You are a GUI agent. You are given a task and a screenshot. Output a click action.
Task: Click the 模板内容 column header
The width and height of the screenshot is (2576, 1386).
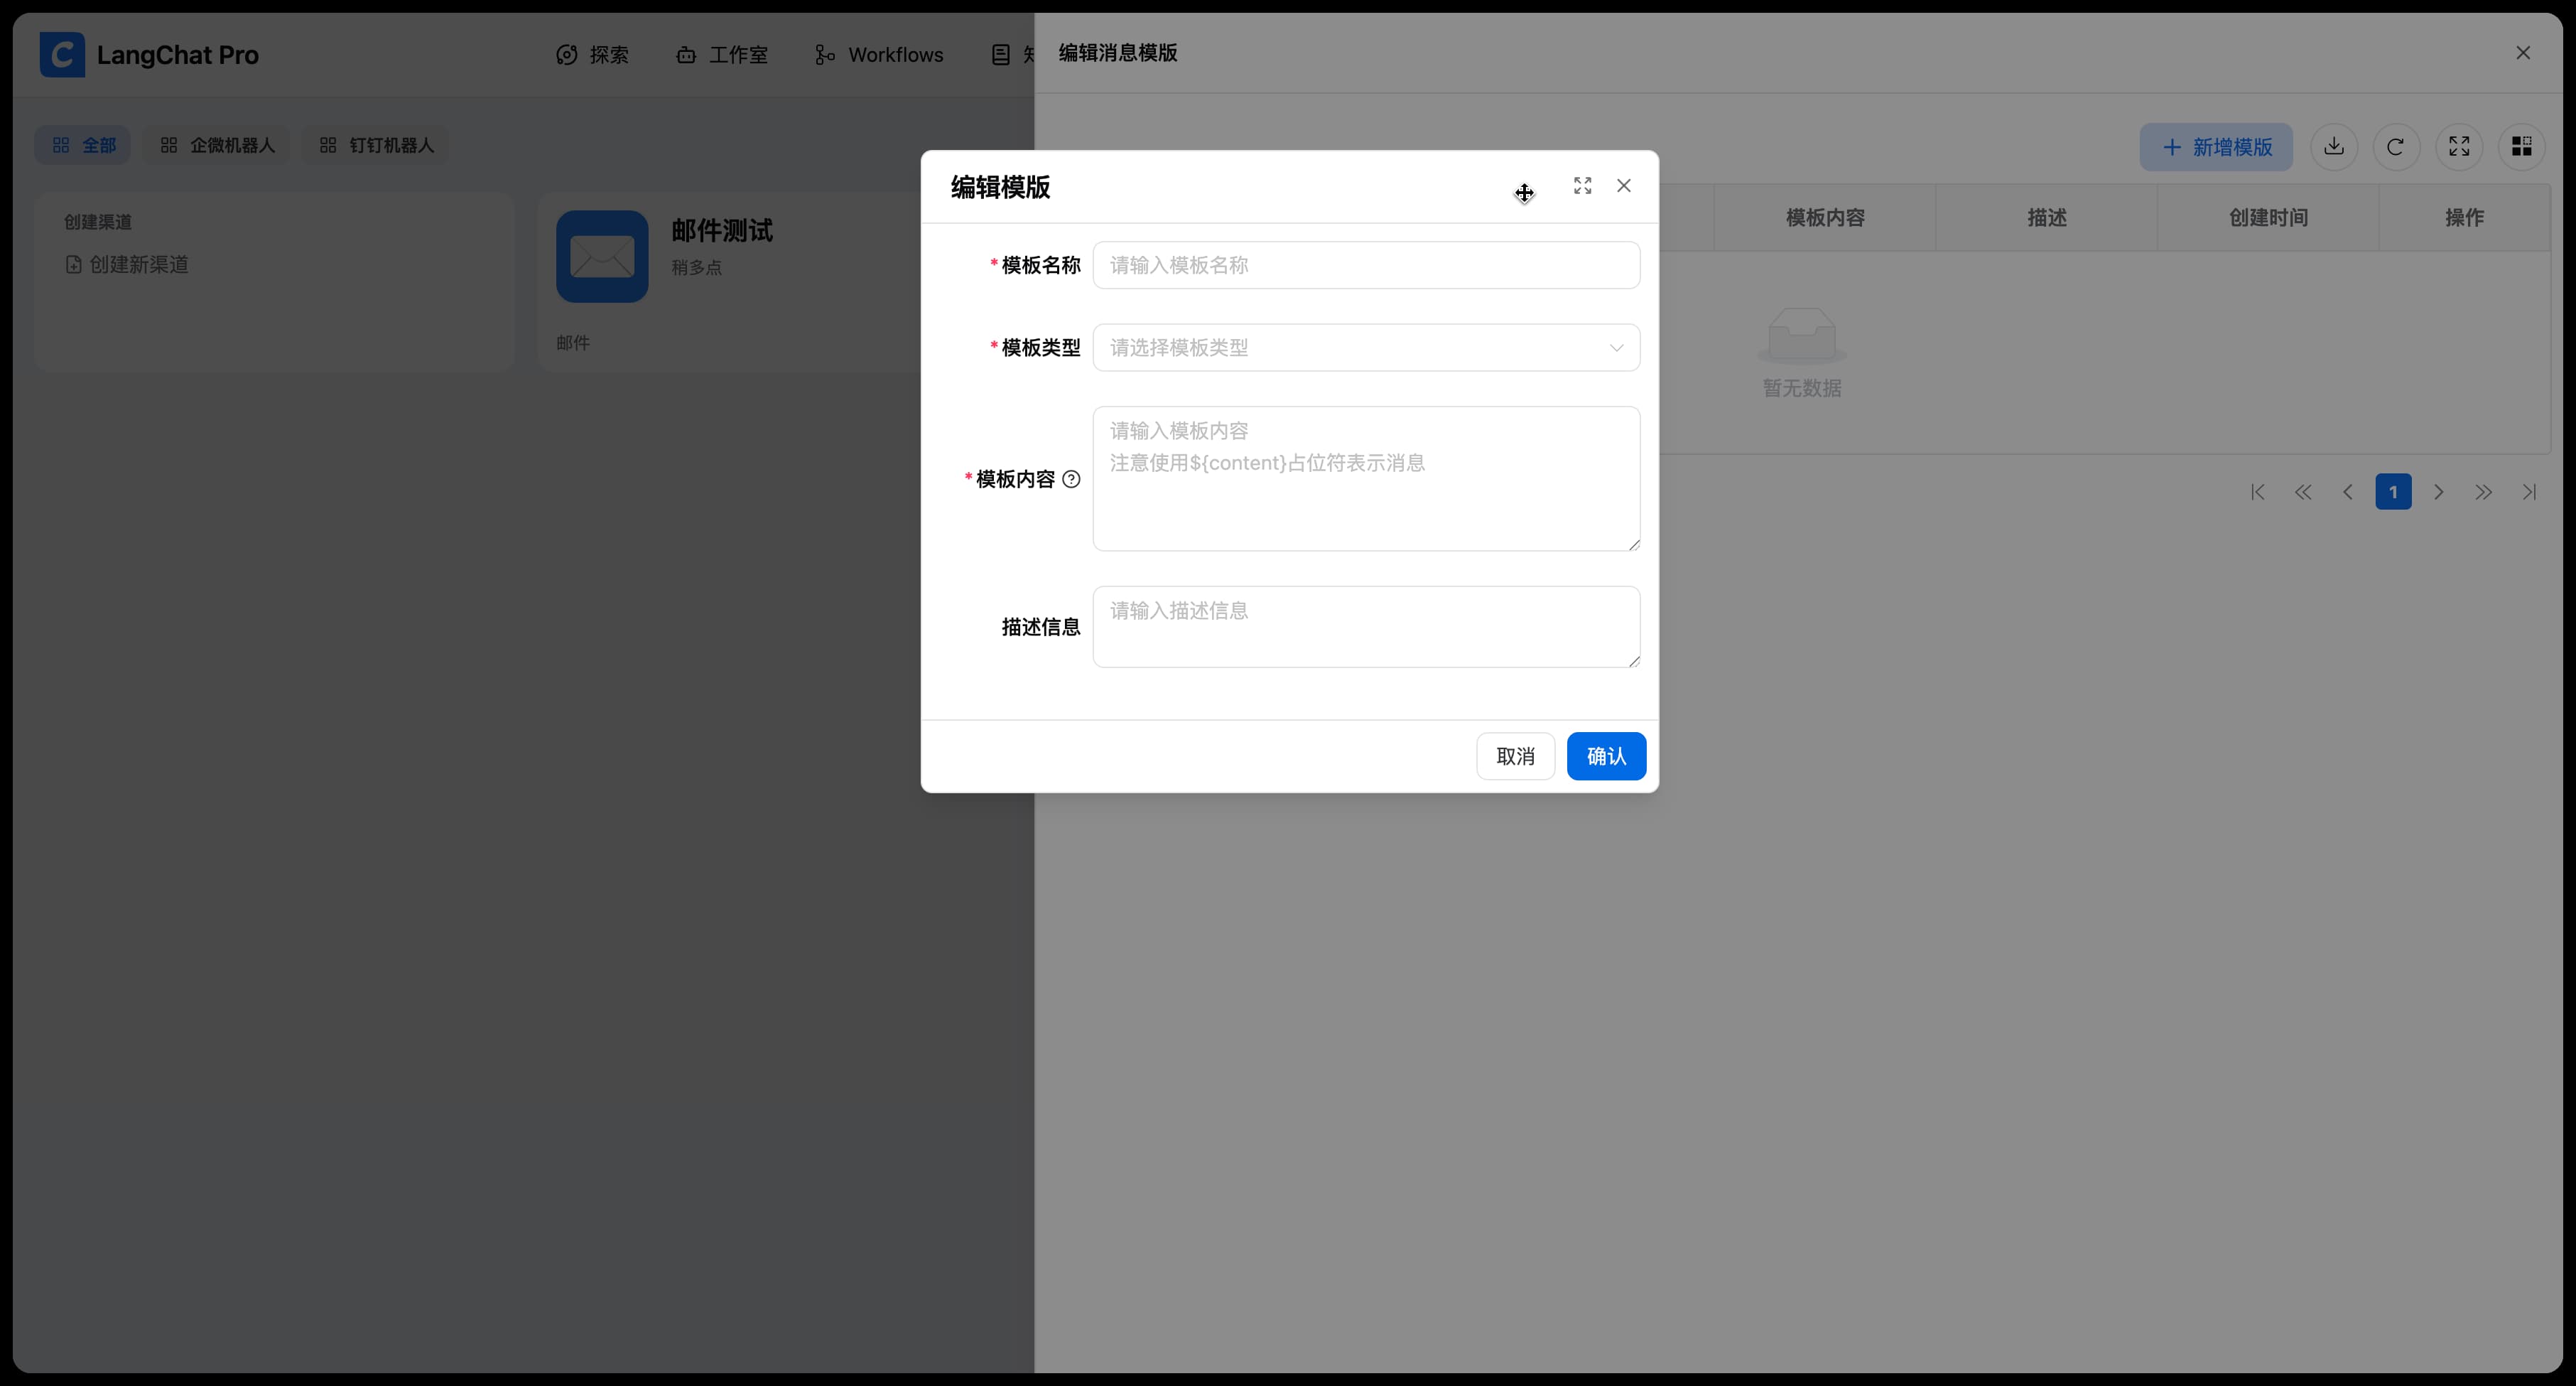click(1825, 217)
